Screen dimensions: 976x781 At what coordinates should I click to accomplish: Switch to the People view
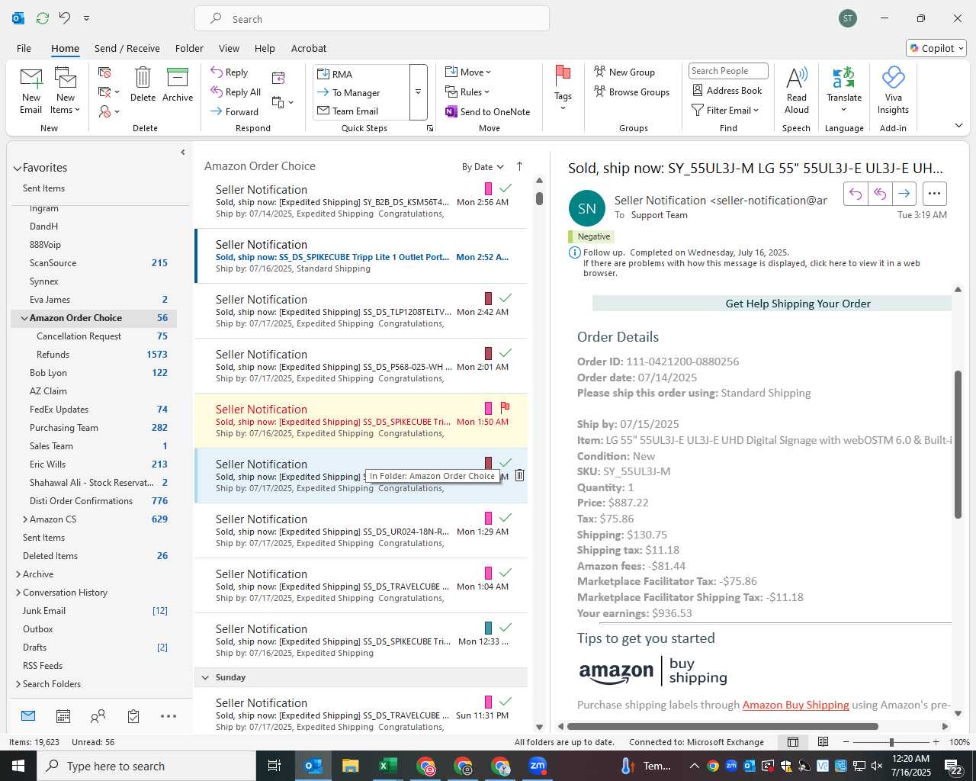click(98, 716)
